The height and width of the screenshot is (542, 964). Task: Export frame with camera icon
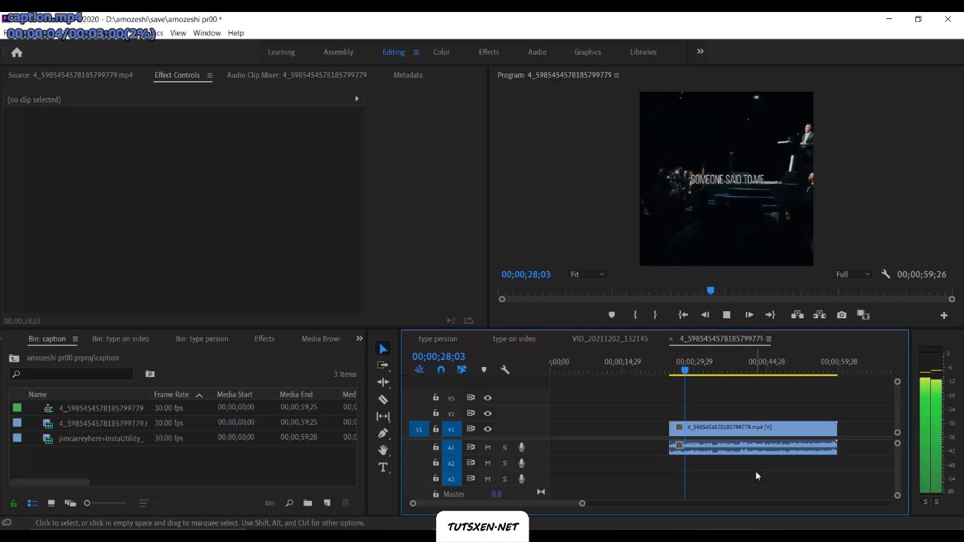point(841,315)
